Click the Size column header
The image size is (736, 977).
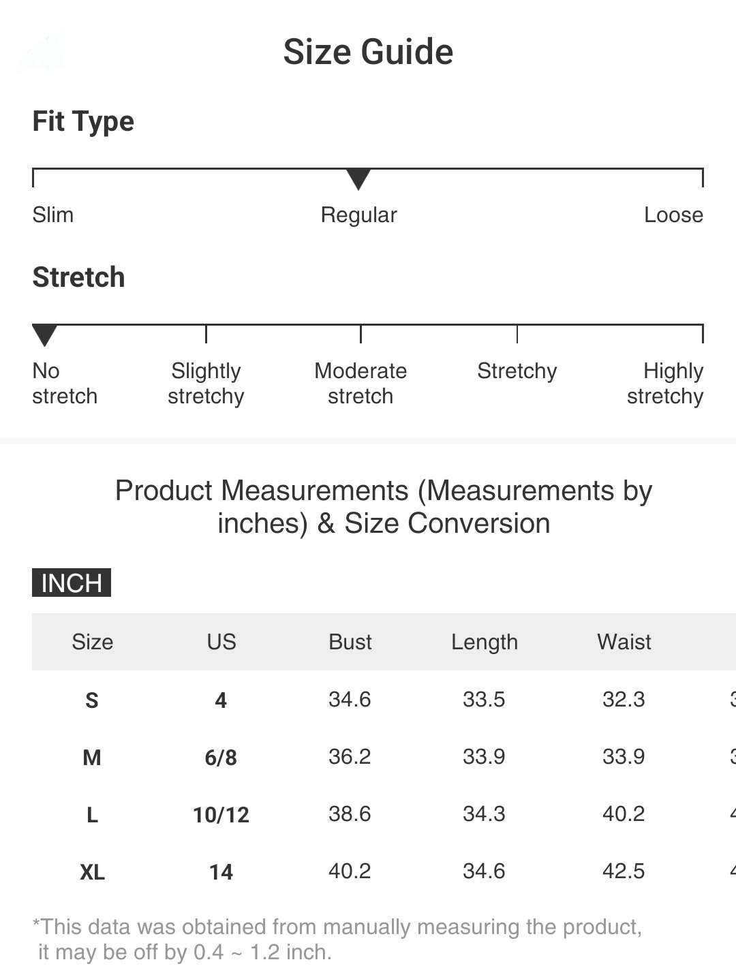[x=93, y=642]
